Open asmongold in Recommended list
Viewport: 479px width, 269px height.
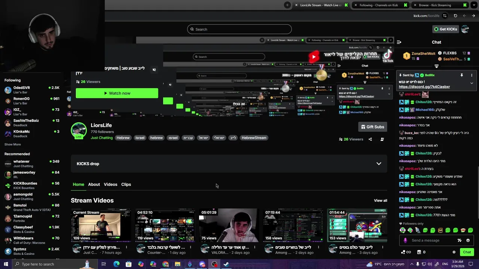click(32, 197)
